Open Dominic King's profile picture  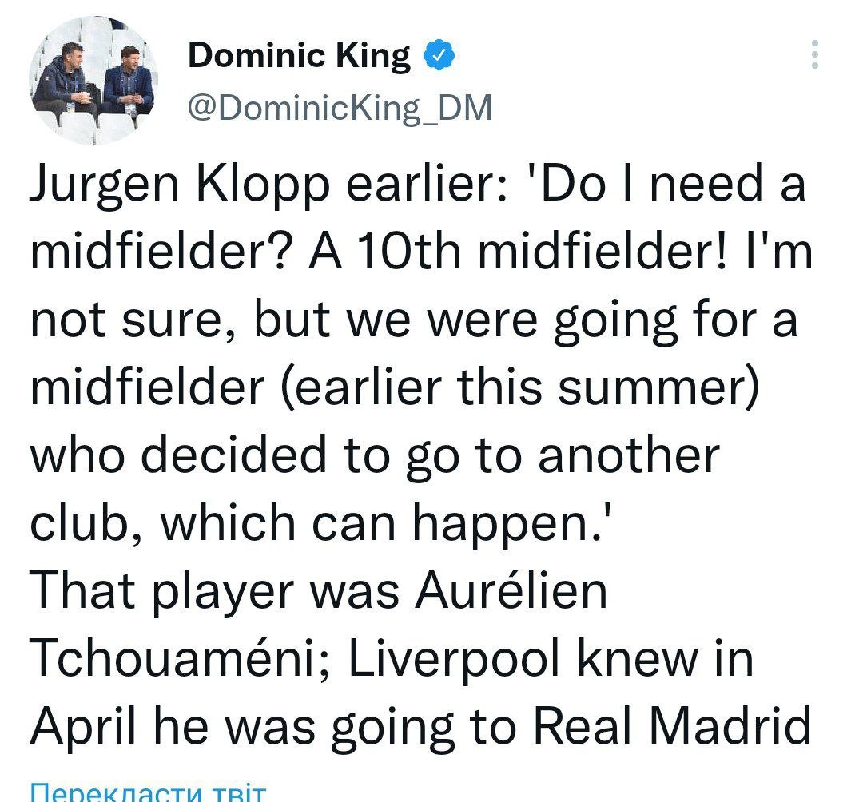(x=94, y=80)
